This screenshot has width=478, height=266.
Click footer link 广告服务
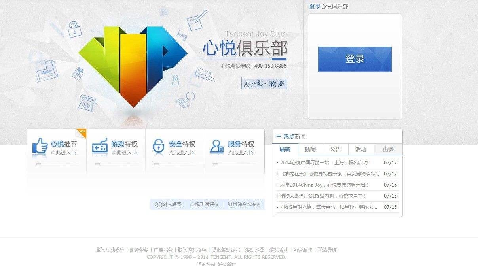coord(163,250)
